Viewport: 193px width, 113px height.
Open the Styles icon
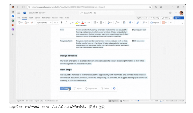108,22
